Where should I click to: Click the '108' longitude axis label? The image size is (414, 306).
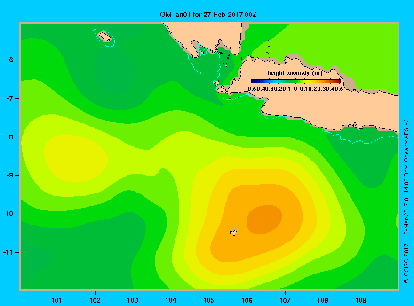[x=323, y=300]
